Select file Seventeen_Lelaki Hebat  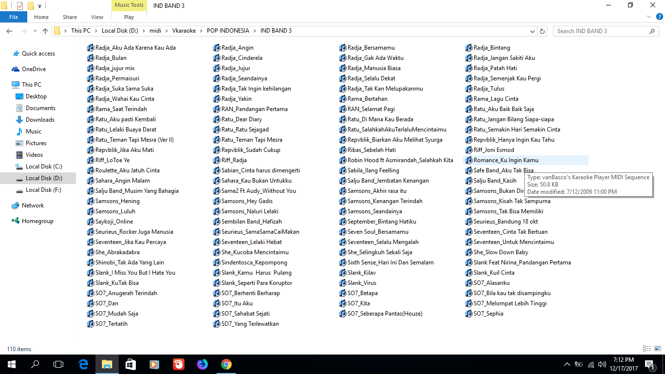tap(247, 242)
